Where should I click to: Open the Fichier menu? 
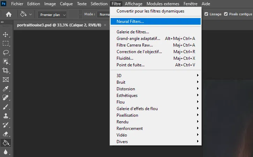click(x=17, y=4)
